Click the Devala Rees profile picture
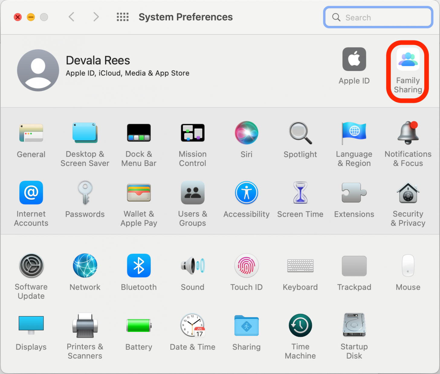 coord(38,70)
